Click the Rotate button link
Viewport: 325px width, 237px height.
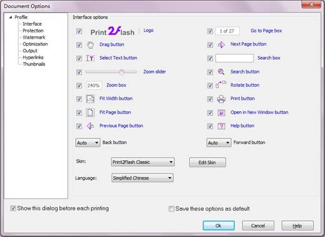pos(245,85)
